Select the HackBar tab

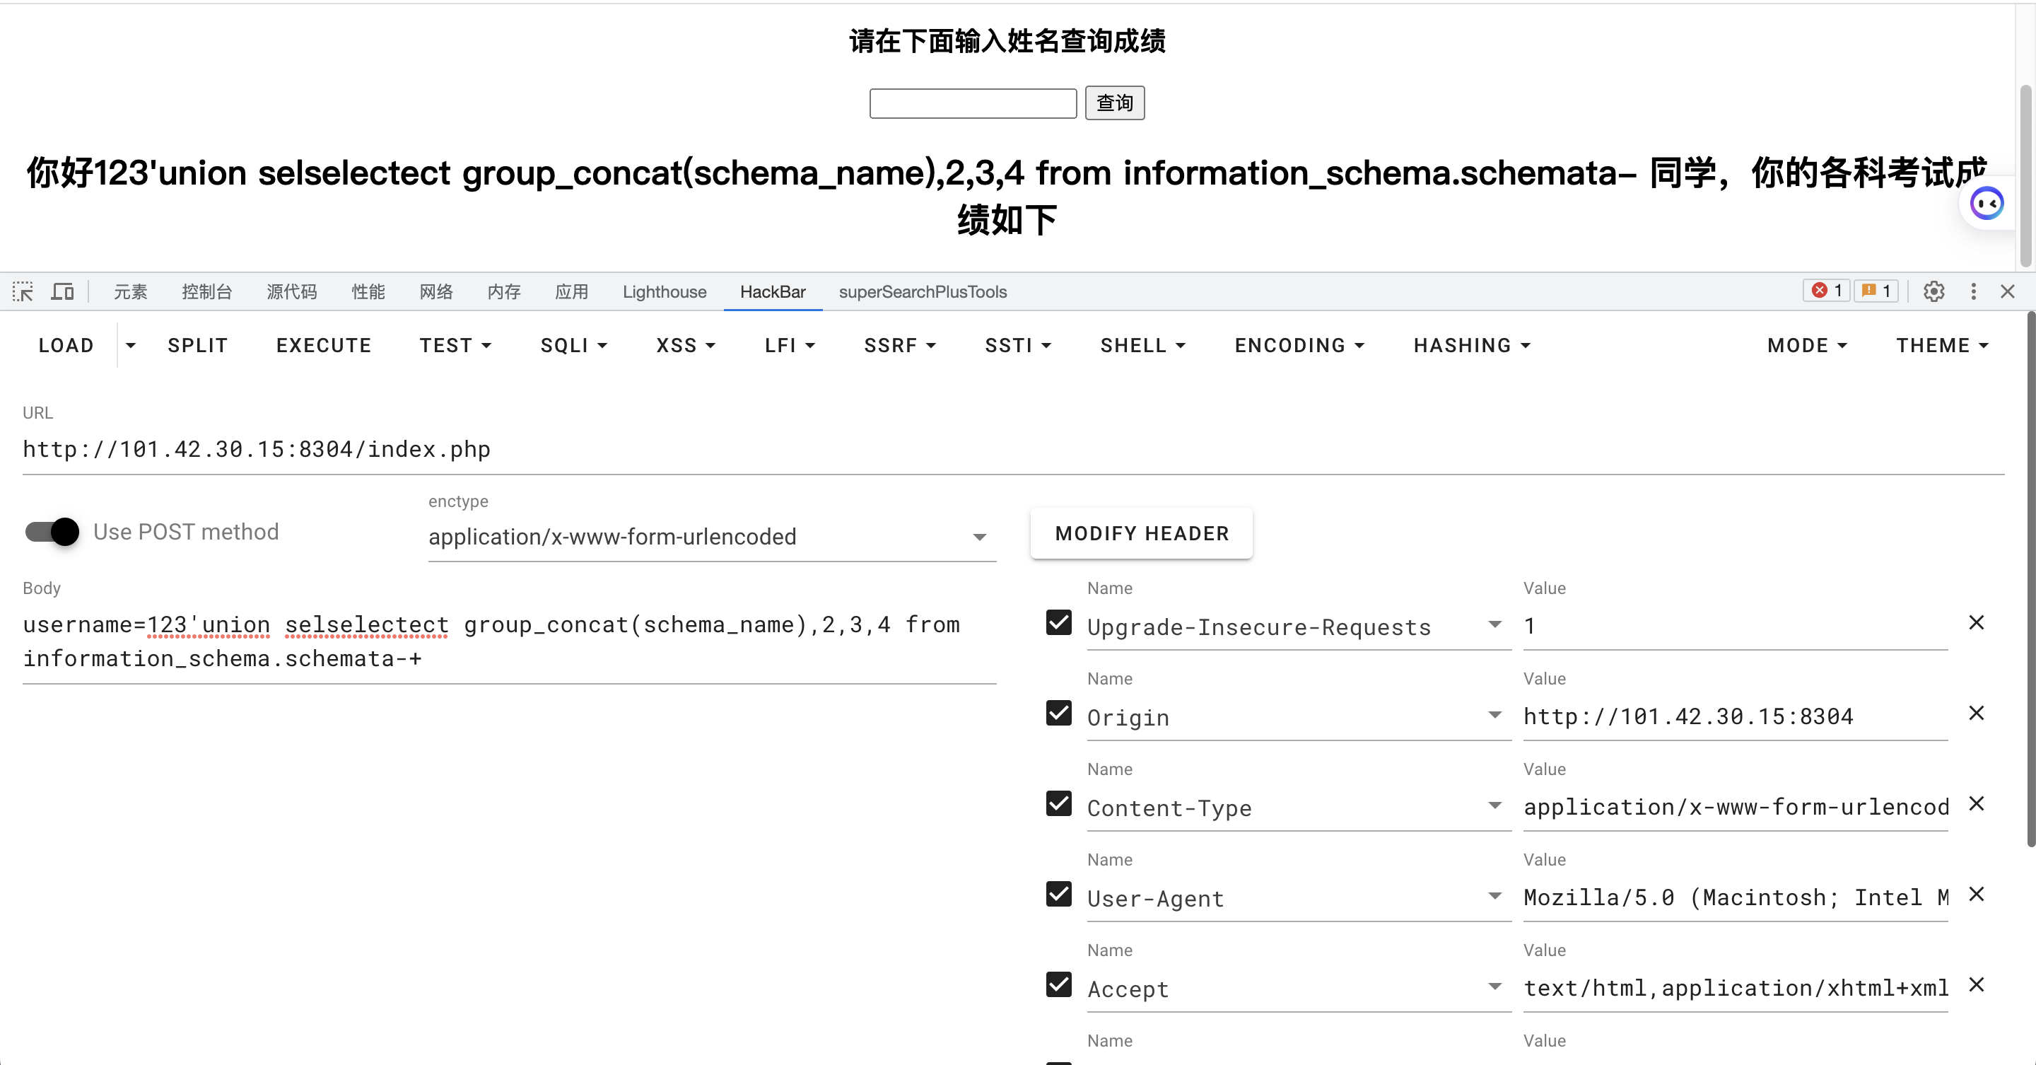[772, 292]
